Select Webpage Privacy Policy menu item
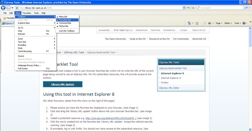252x132 pixels. click(x=35, y=65)
